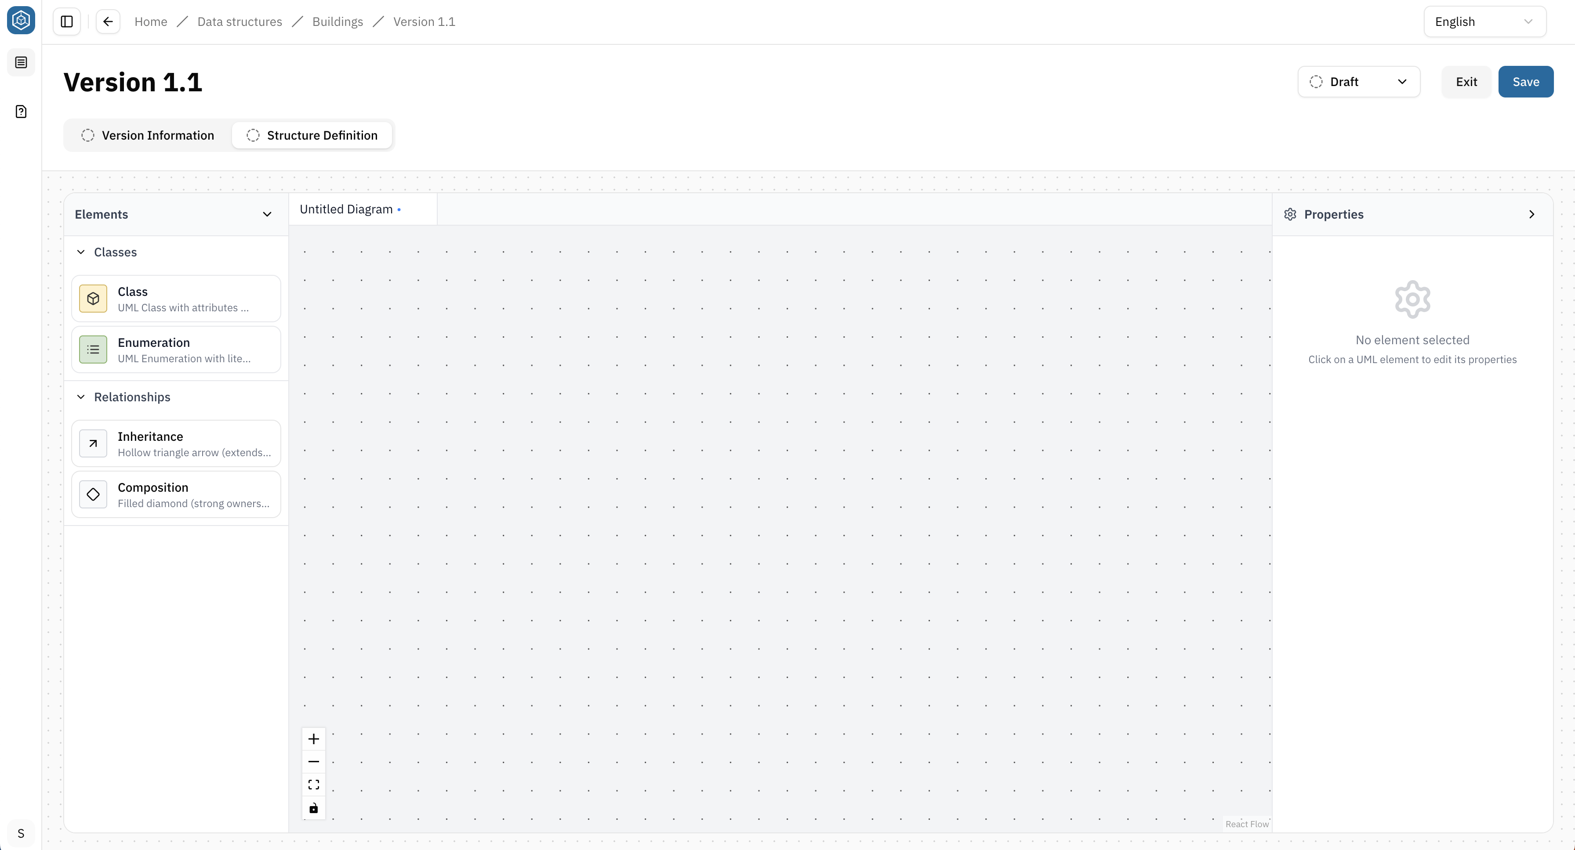Image resolution: width=1575 pixels, height=850 pixels.
Task: Click the 'Hollow triangle arrow' description
Action: 194,453
